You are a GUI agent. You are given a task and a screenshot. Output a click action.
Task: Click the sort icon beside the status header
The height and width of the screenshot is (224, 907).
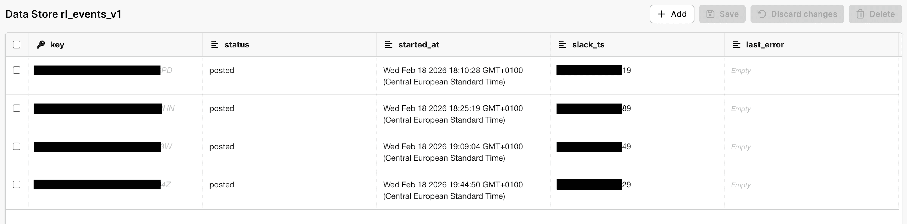(215, 44)
